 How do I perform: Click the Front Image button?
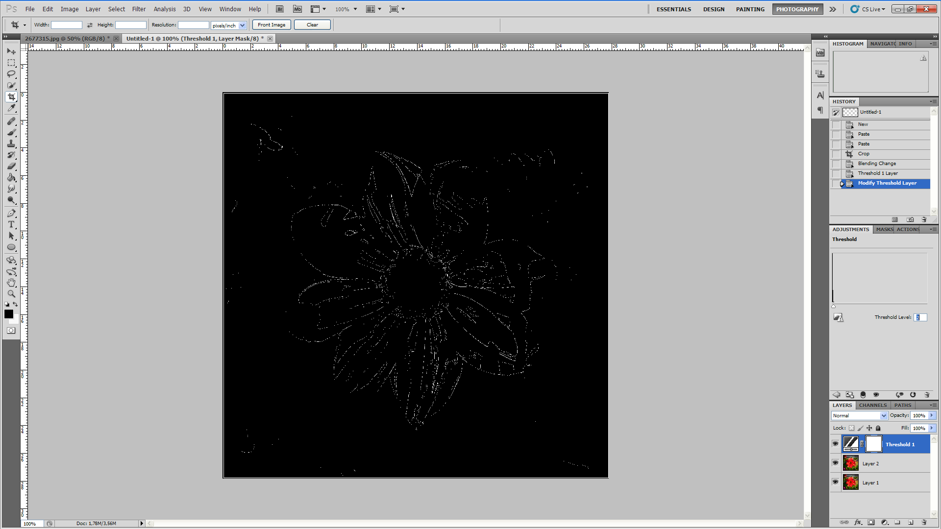pos(272,25)
